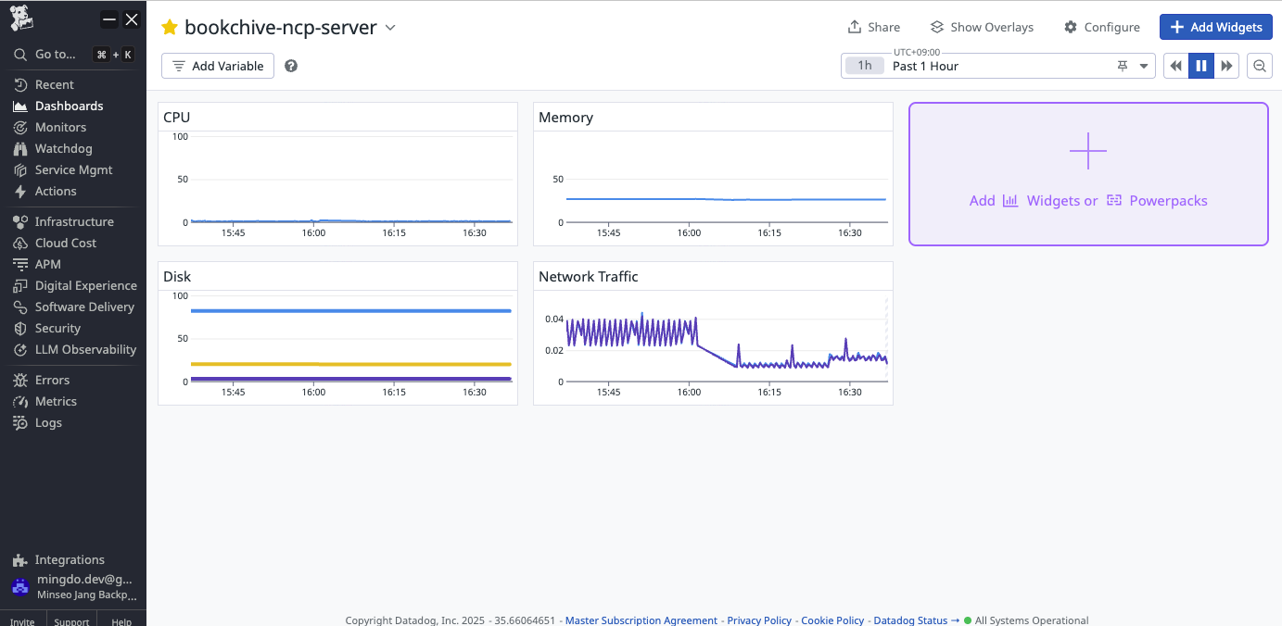Open the Master Subscription Agreement link

pos(641,620)
